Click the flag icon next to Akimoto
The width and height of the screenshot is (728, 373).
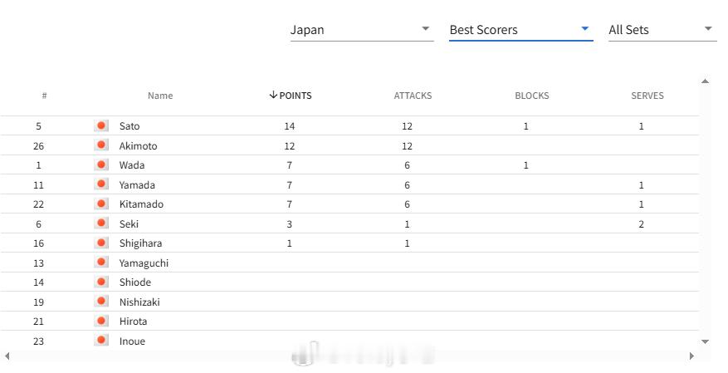[x=101, y=145]
